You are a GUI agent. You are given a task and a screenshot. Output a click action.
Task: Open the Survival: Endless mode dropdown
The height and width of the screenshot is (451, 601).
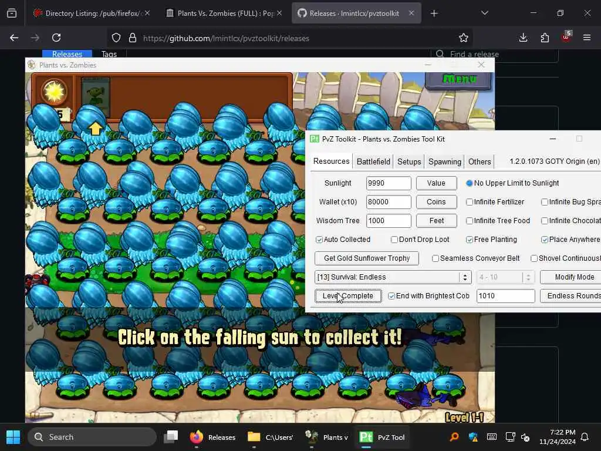393,277
